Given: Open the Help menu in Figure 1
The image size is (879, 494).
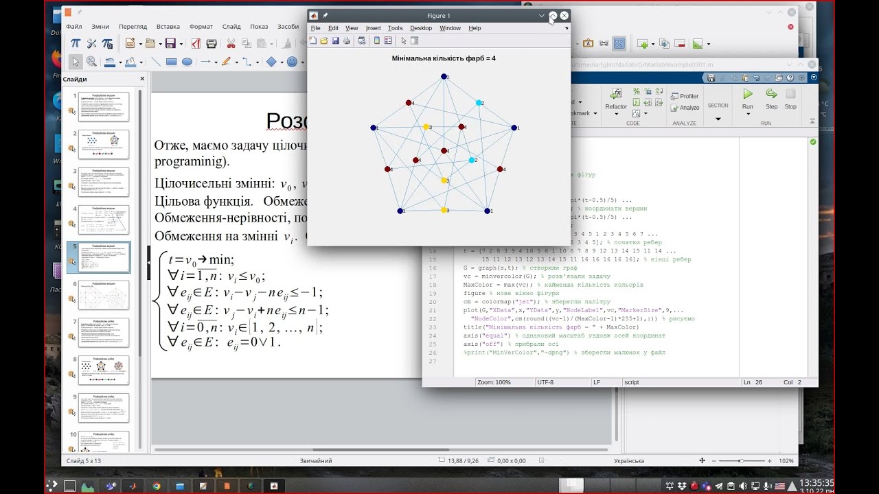Looking at the screenshot, I should [x=475, y=28].
